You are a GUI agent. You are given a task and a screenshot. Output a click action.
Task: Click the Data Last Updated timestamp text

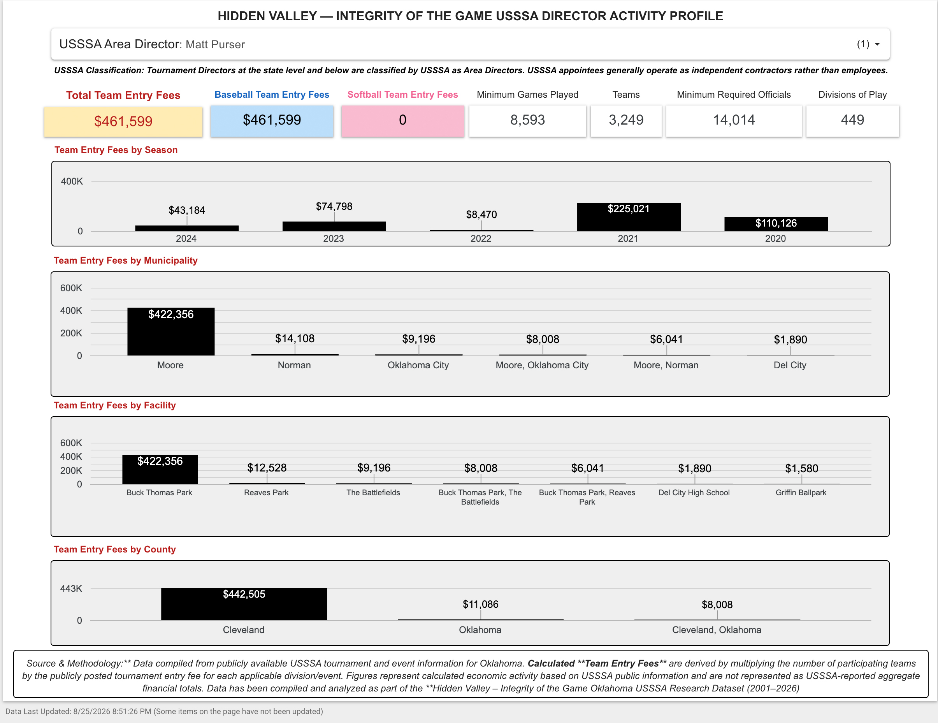pos(164,711)
